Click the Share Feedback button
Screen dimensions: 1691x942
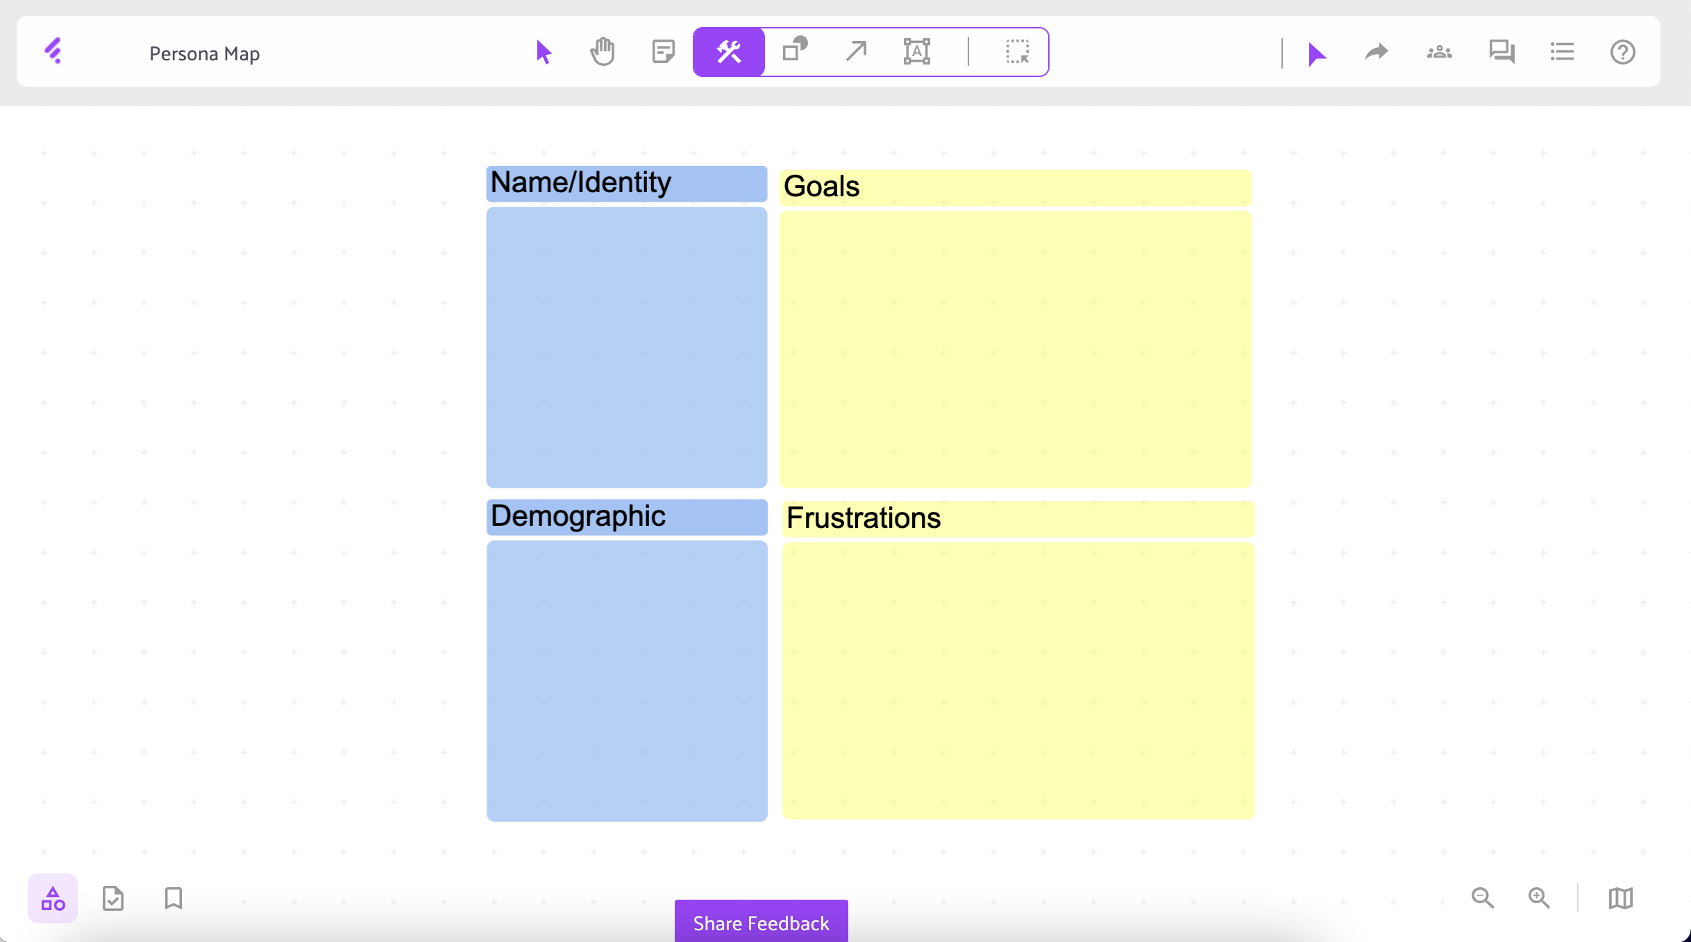[761, 923]
